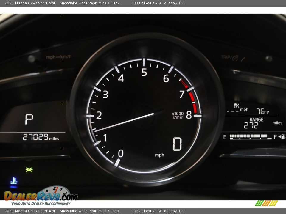Click the fuel gauge F mark

point(275,137)
